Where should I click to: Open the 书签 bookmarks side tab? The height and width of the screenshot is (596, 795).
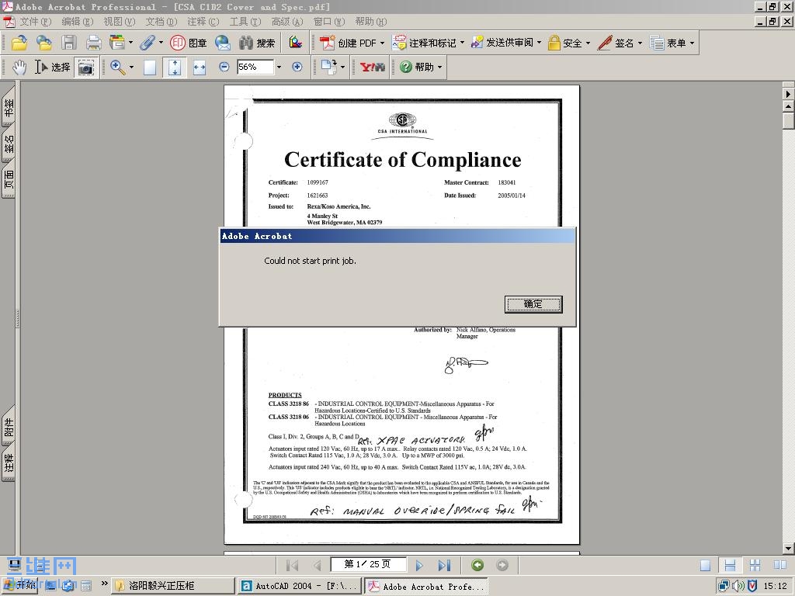coord(9,108)
